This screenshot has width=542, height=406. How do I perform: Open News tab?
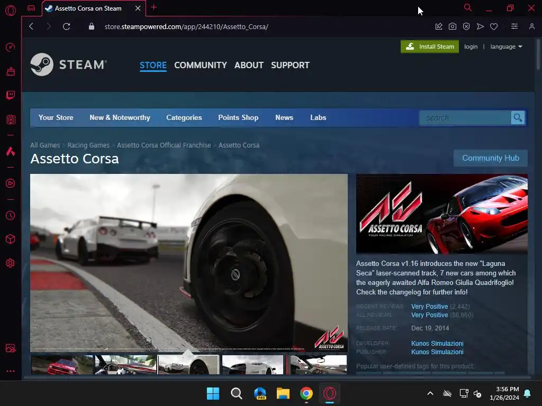coord(284,118)
